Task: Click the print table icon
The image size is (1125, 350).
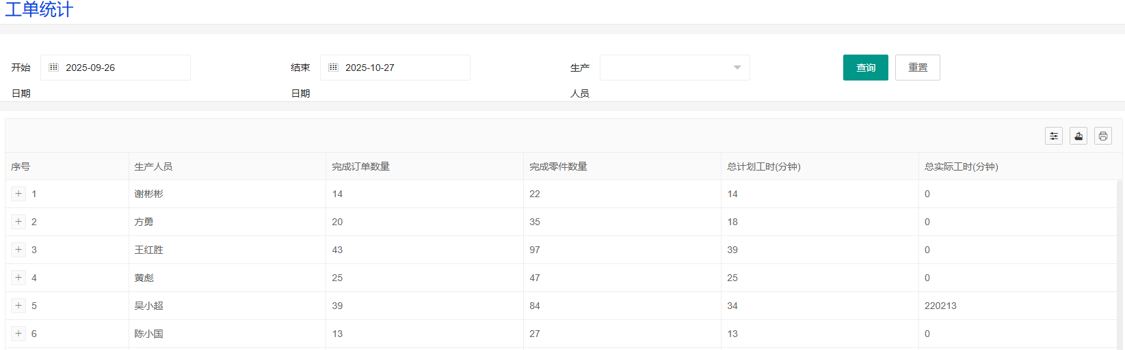Action: pos(1103,136)
